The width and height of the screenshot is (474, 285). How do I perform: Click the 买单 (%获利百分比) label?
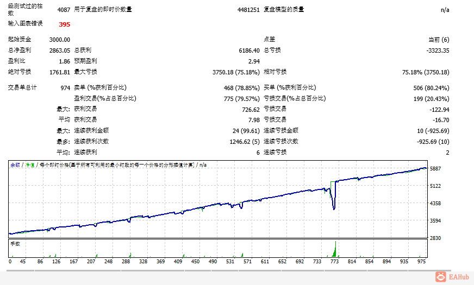pyautogui.click(x=290, y=87)
